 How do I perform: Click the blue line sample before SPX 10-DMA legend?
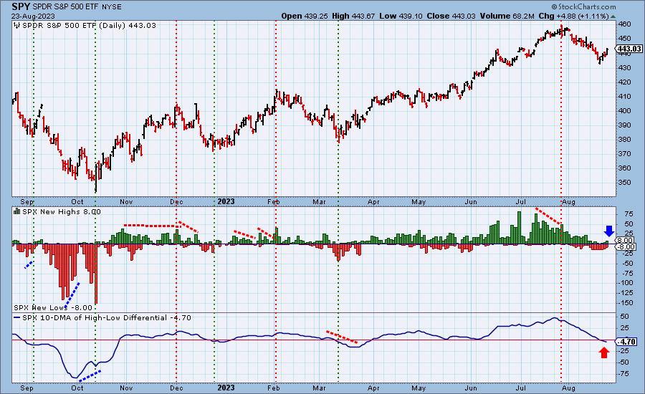coord(17,318)
